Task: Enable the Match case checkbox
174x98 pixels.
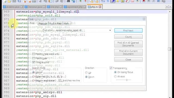Action: (33, 58)
